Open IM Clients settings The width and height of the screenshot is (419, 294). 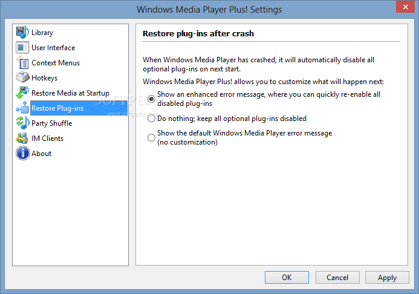coord(47,139)
